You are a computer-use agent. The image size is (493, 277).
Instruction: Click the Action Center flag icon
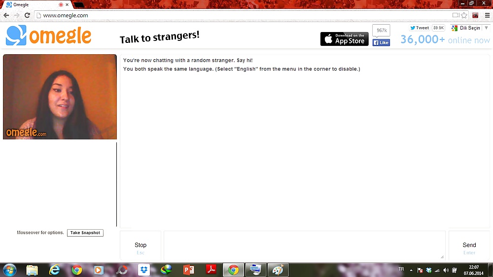(x=420, y=271)
